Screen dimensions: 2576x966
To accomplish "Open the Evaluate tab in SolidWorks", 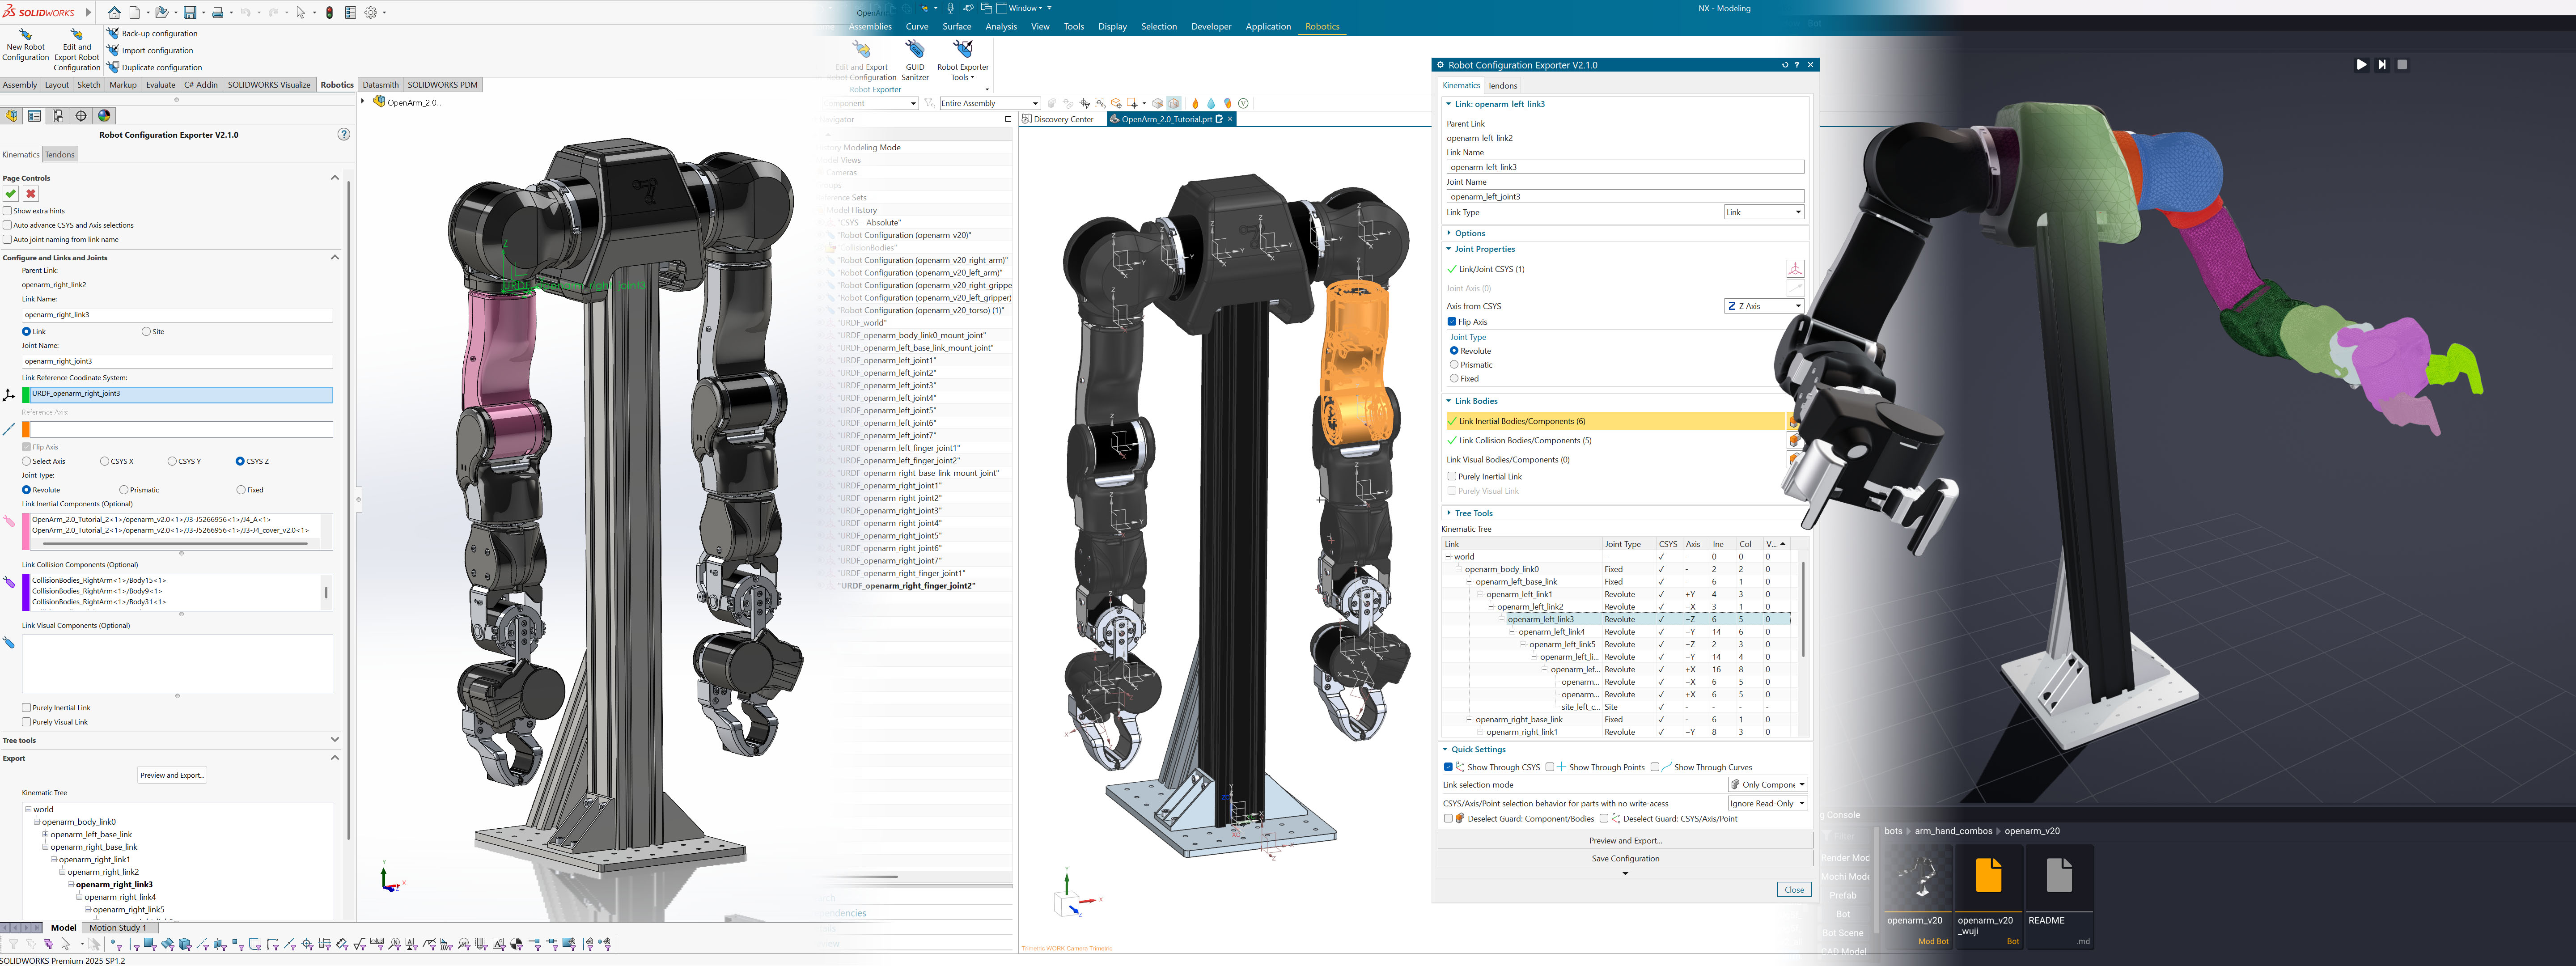I will 160,85.
